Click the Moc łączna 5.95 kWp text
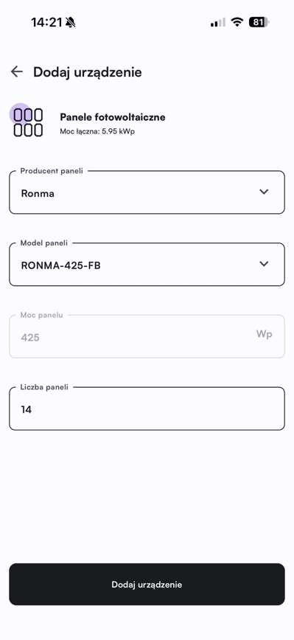Viewport: 294px width, 640px height. click(x=97, y=131)
